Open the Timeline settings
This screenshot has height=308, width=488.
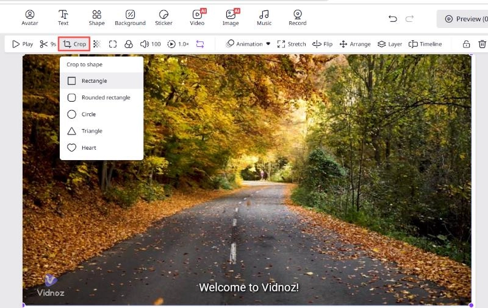click(x=425, y=44)
